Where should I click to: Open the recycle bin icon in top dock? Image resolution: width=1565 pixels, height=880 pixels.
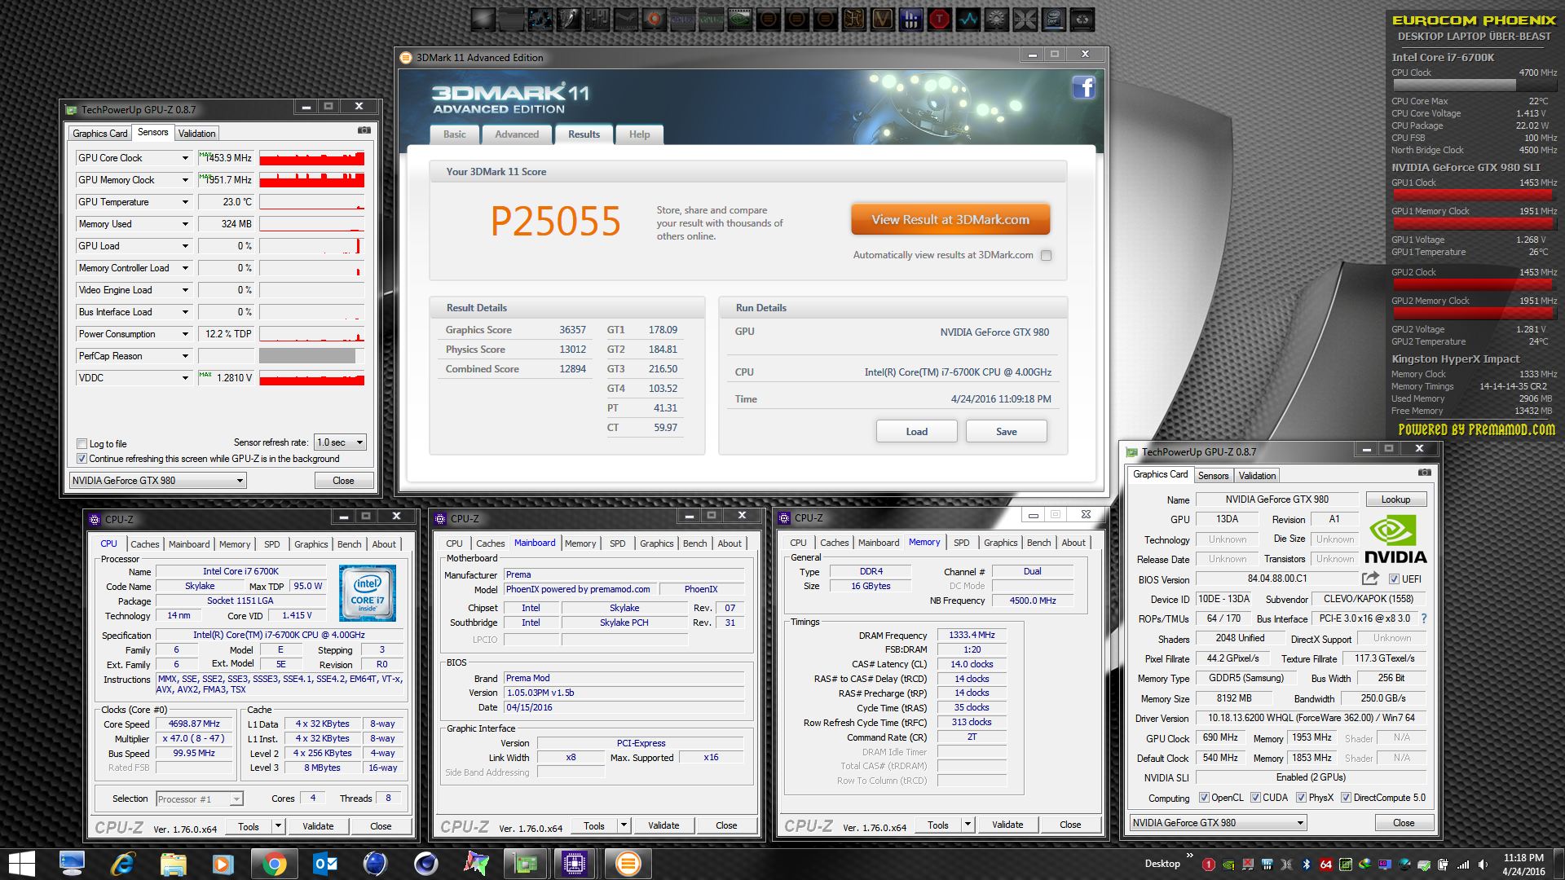tap(1082, 19)
